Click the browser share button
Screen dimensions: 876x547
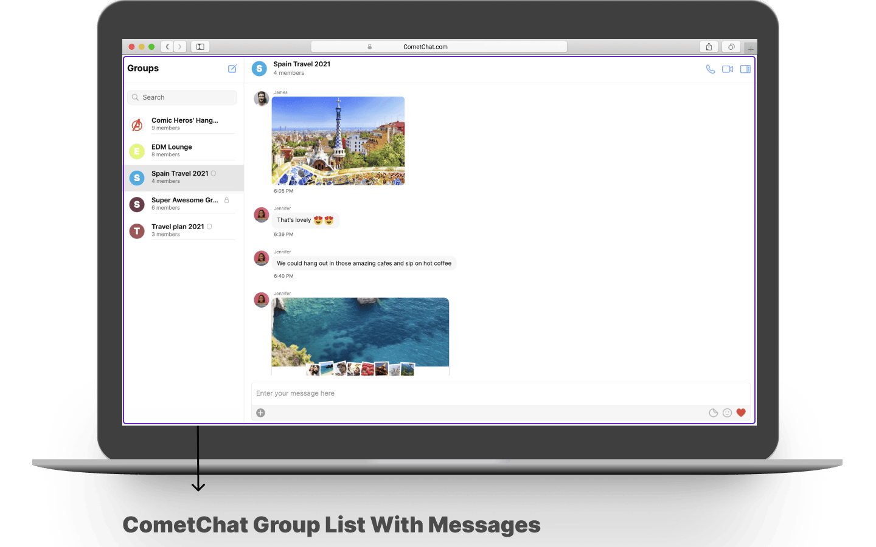(x=709, y=47)
